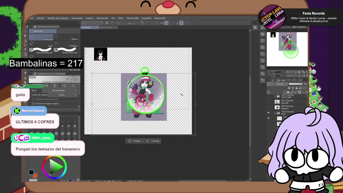
Task: Click the character image thumbnail at the canvas top left
Action: 100,54
